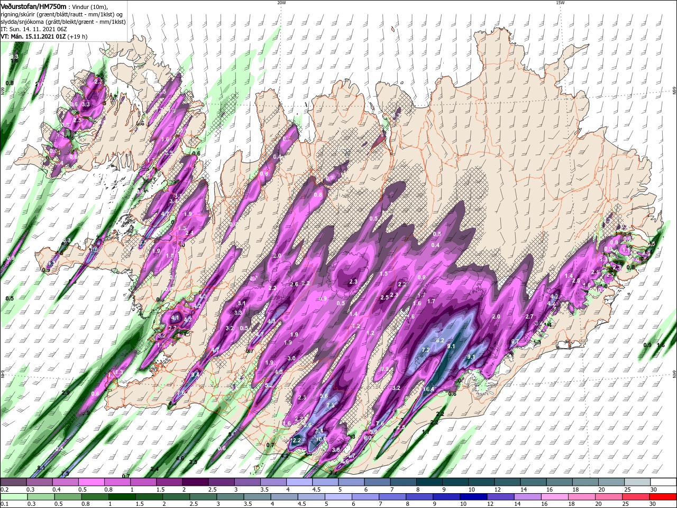This screenshot has width=677, height=508.
Task: Click the light pink 16–18 swatch in the rain legend
Action: point(555,497)
